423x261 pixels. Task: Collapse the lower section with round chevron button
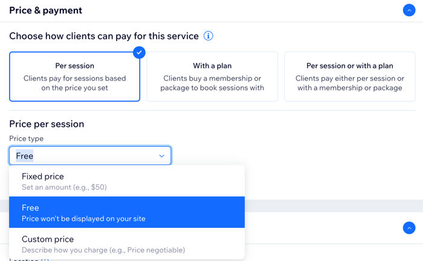409,228
